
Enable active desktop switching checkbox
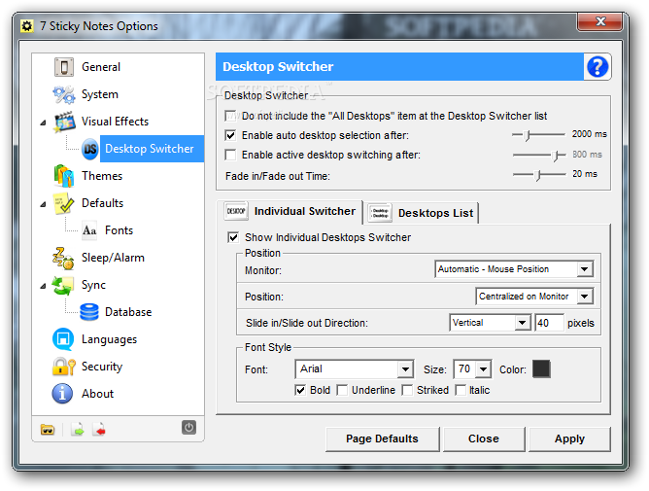pyautogui.click(x=230, y=155)
